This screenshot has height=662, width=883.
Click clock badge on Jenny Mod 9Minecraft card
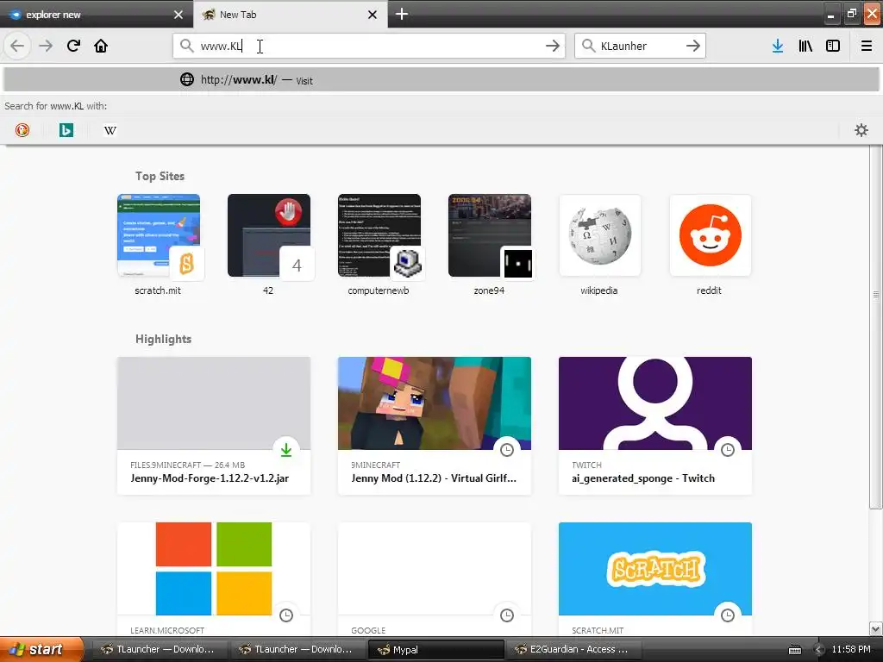point(507,449)
